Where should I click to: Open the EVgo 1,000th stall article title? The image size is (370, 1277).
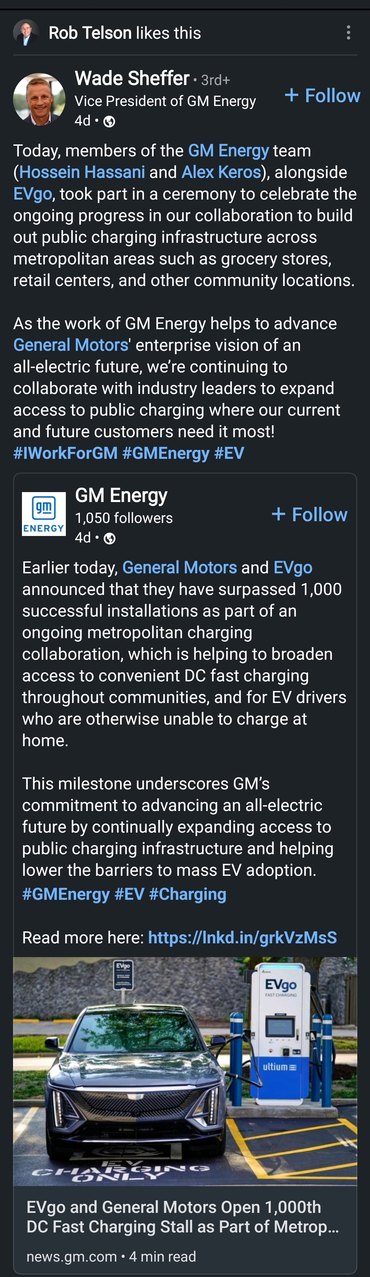click(182, 1217)
